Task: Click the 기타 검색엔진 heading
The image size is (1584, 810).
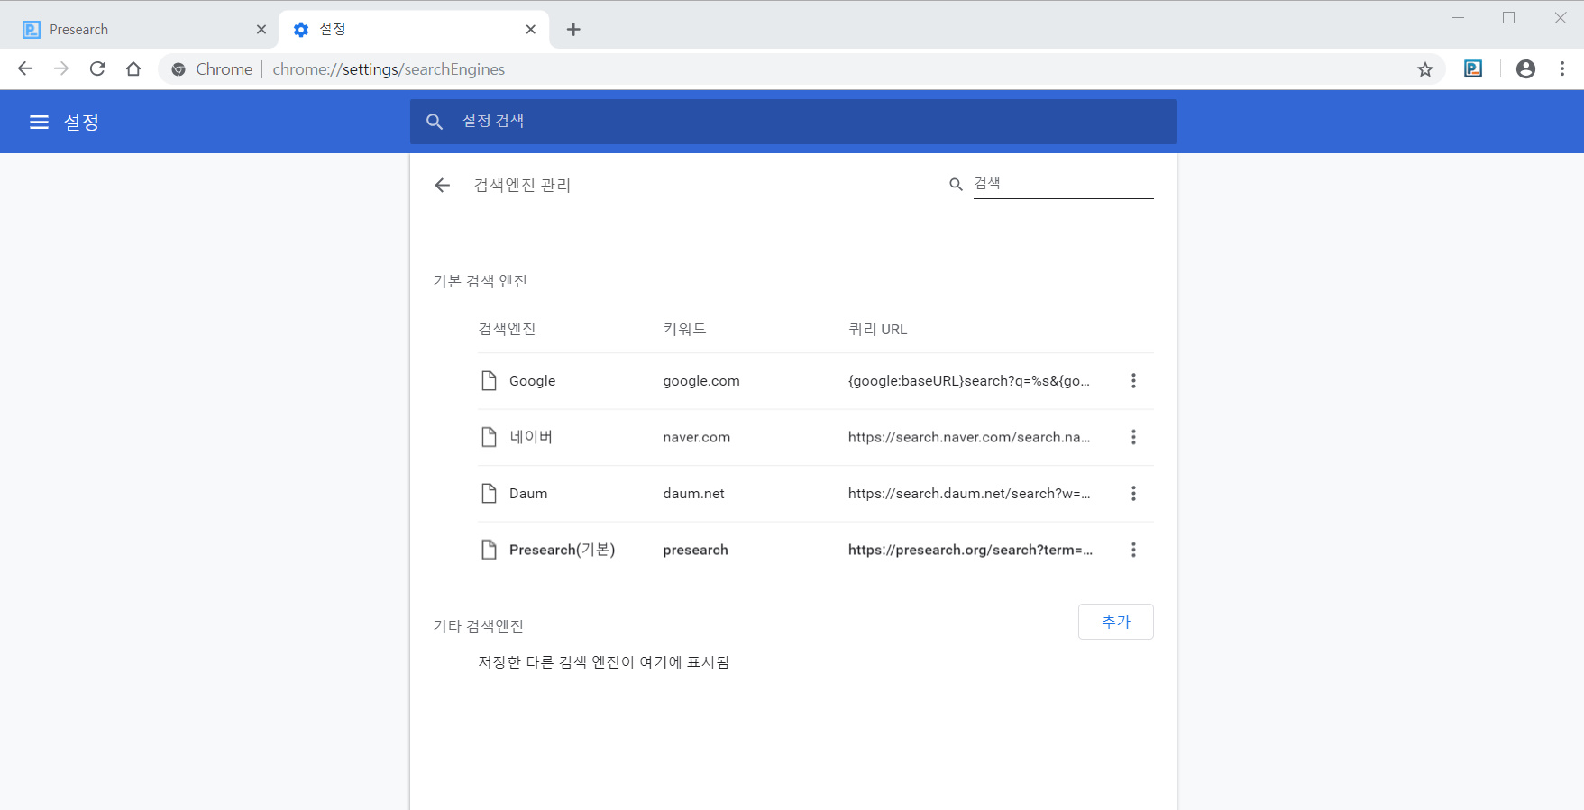Action: click(x=478, y=626)
